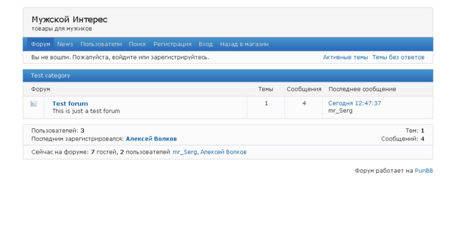The image size is (456, 248).
Task: Open online user mr_Serg profile link
Action: [x=185, y=152]
